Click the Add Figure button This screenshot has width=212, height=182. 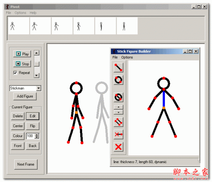click(x=25, y=96)
